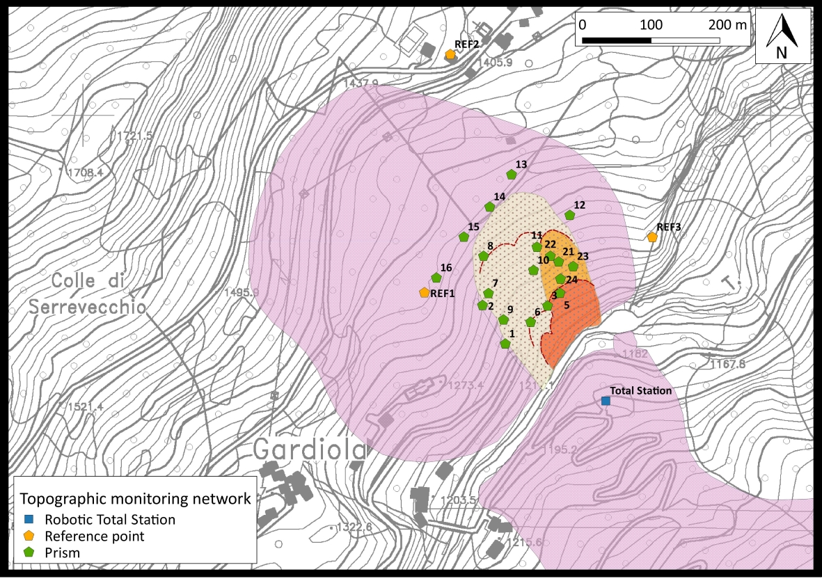This screenshot has height=581, width=822.
Task: Click the Gardiola place name label
Action: (x=309, y=450)
